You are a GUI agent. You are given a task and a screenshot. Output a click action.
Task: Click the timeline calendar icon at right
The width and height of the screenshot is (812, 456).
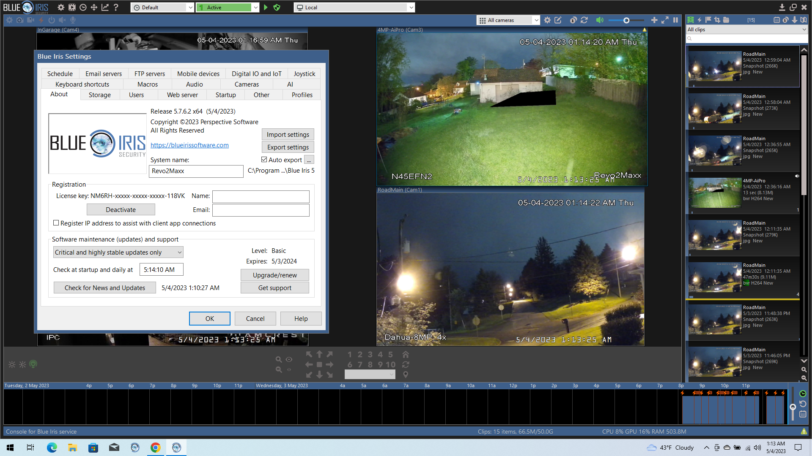pyautogui.click(x=803, y=414)
